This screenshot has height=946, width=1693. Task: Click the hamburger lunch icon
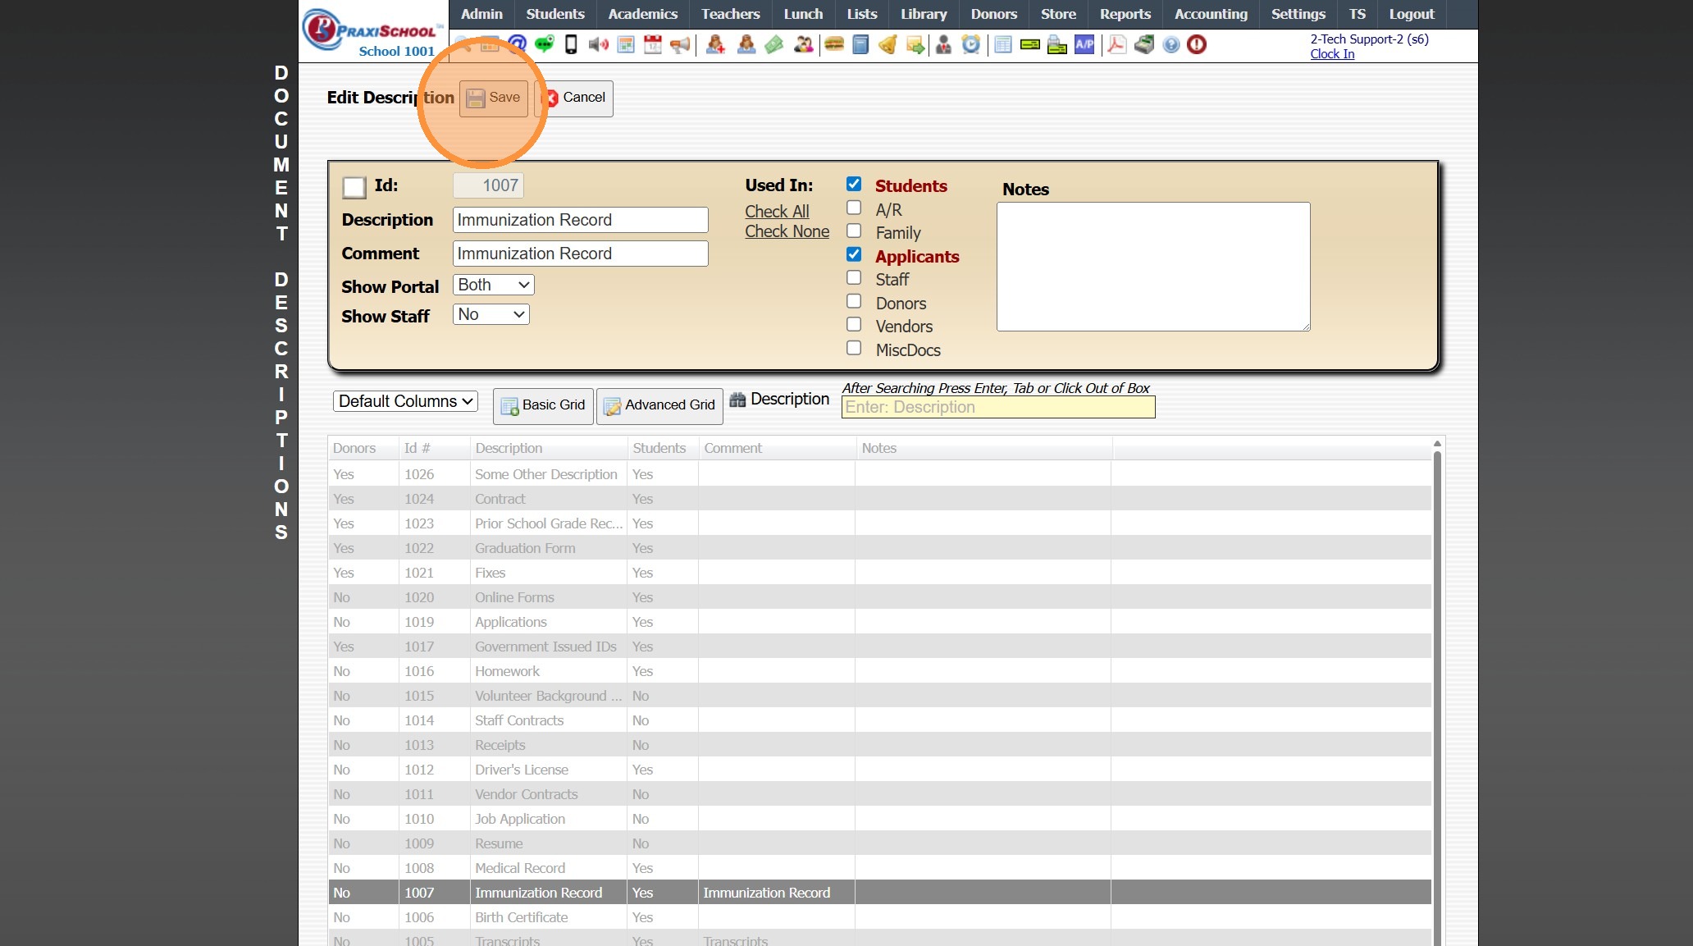coord(834,44)
